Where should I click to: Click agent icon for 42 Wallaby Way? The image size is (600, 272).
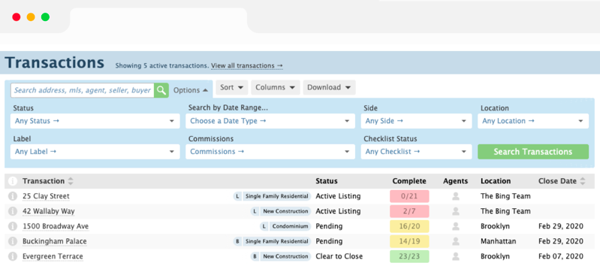(455, 211)
